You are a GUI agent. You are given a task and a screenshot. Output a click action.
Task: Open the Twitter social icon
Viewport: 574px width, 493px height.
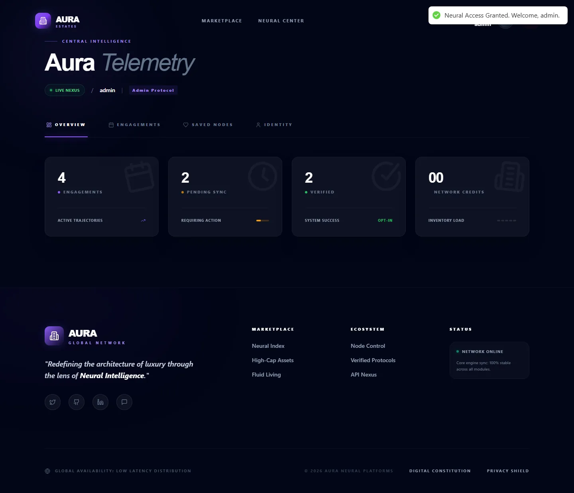53,402
